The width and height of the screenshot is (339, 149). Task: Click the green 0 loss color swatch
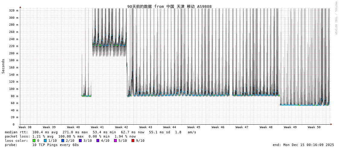[x=34, y=141]
